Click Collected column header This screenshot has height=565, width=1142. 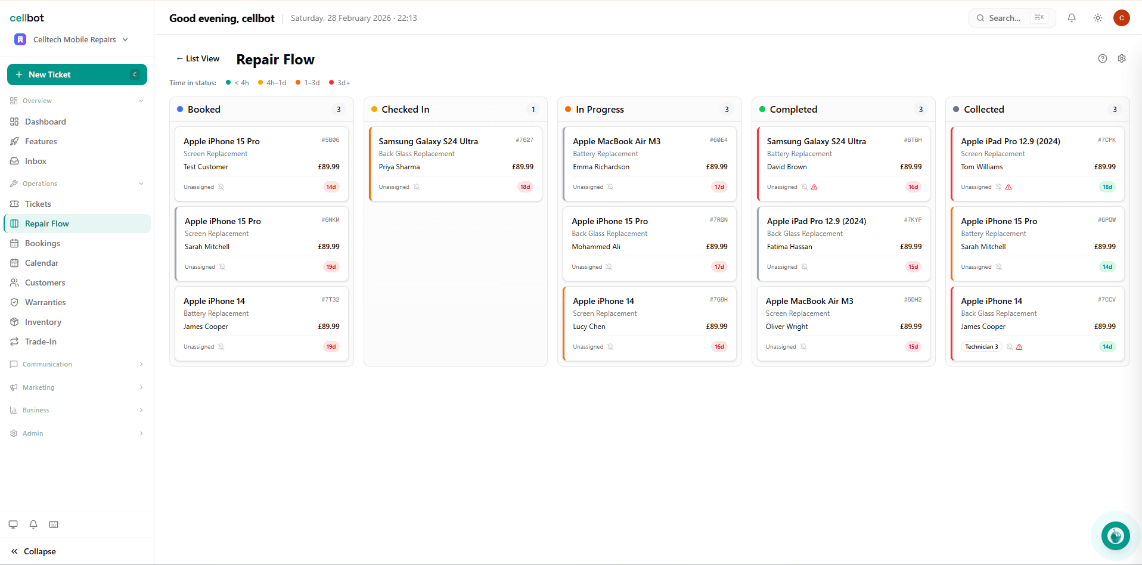click(1038, 109)
